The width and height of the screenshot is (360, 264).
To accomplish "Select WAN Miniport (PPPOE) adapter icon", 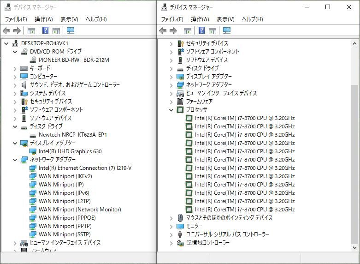I will click(33, 218).
